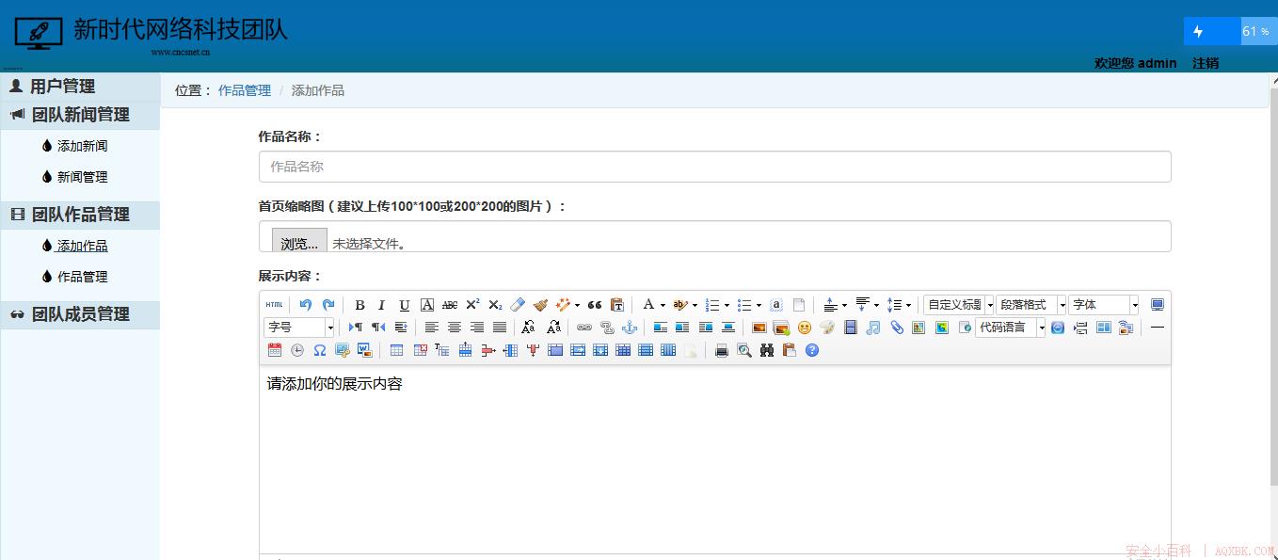Screen dimensions: 1278x560
Task: Select 添加新闻 in the sidebar
Action: 83,146
